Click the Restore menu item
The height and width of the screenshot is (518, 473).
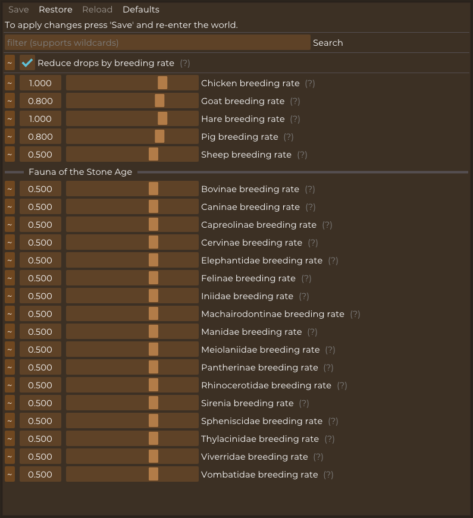pos(55,10)
